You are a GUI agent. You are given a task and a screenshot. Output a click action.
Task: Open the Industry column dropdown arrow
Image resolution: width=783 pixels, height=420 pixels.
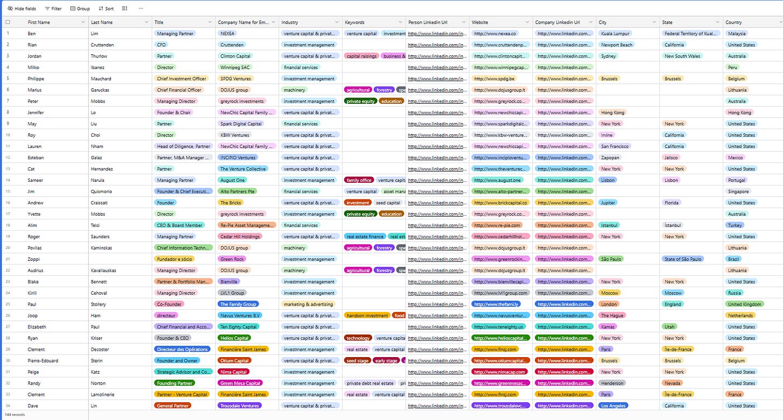click(x=337, y=22)
